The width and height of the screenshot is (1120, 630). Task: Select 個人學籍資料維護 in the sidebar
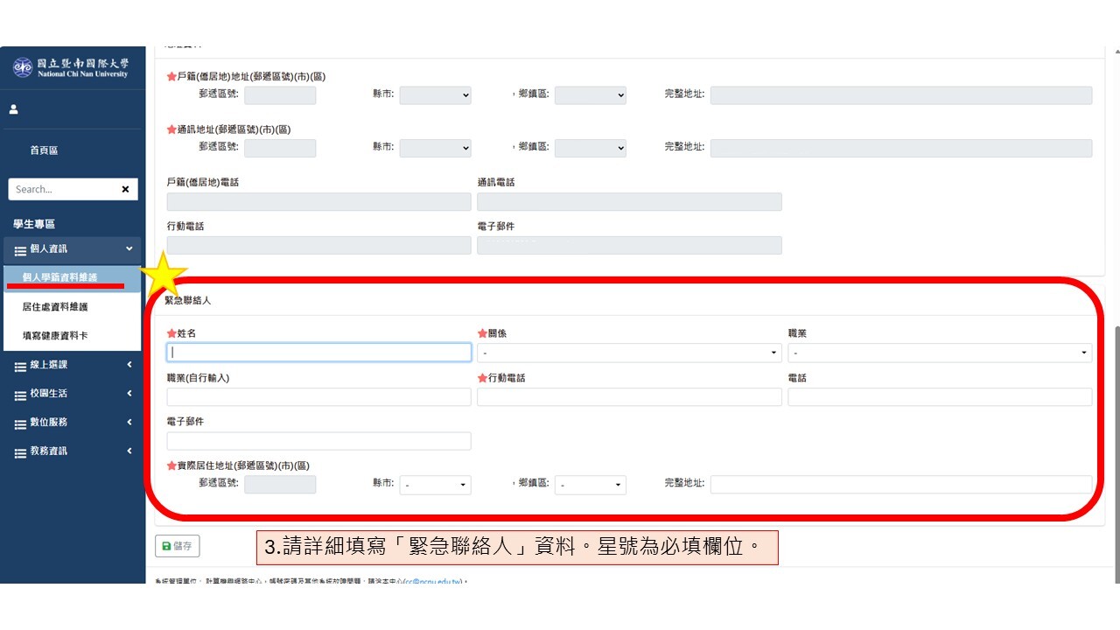(x=61, y=277)
